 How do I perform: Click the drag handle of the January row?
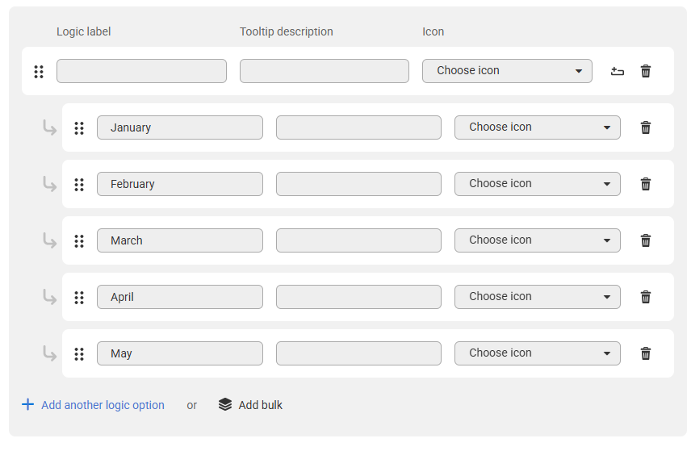click(x=79, y=128)
